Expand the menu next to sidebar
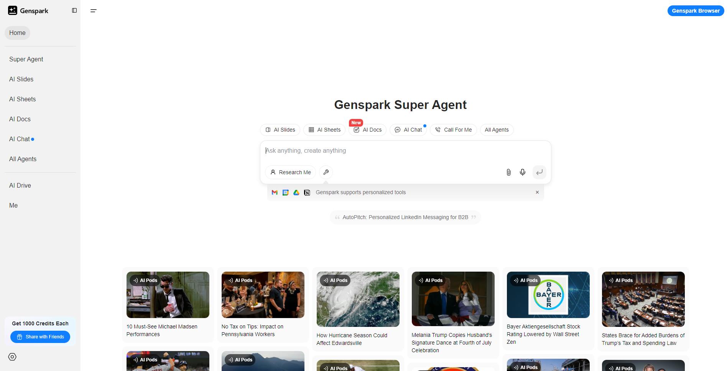 [x=93, y=11]
